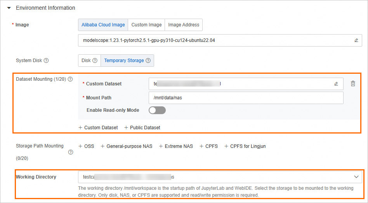
Task: Click the Dataset Mounting help icon
Action: [70, 79]
